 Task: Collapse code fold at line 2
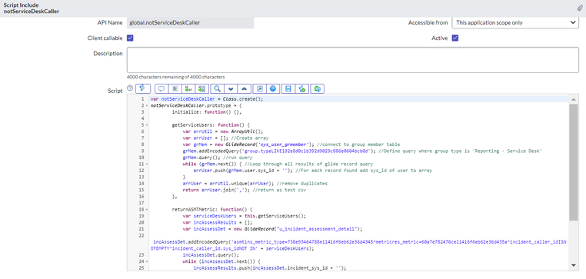click(x=146, y=106)
